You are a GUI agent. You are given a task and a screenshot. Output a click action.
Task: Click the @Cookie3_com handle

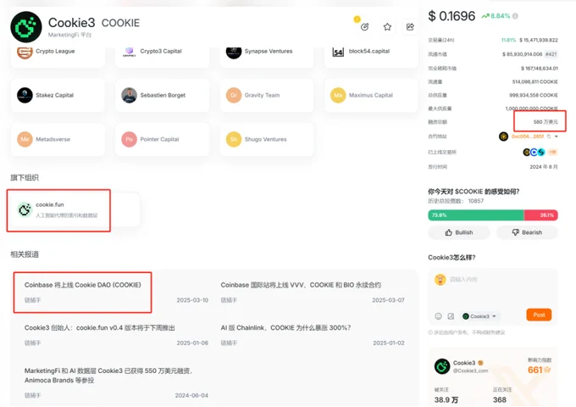point(471,371)
